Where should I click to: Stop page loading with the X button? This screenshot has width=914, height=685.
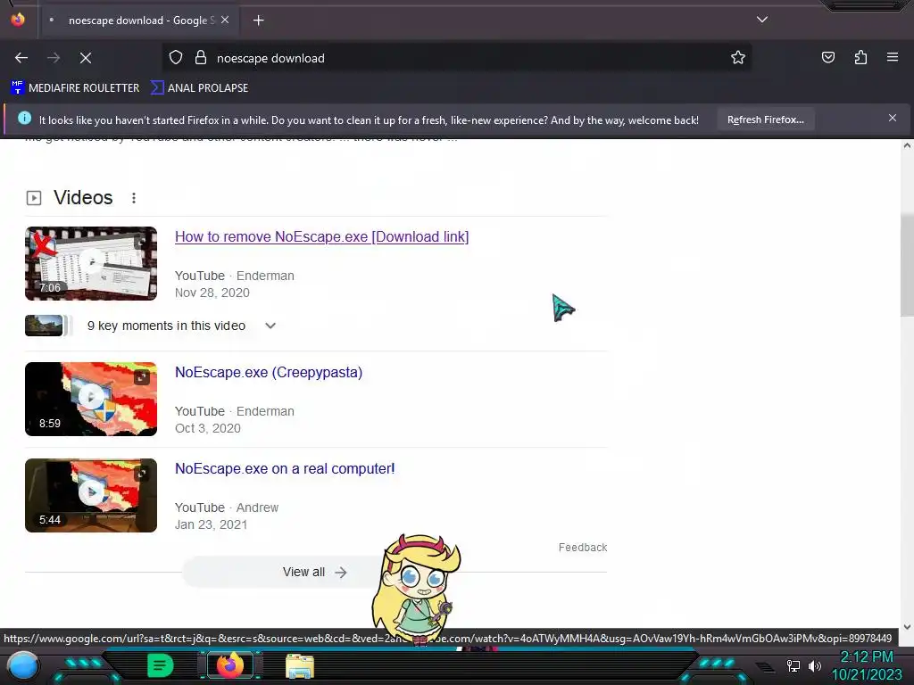(86, 58)
